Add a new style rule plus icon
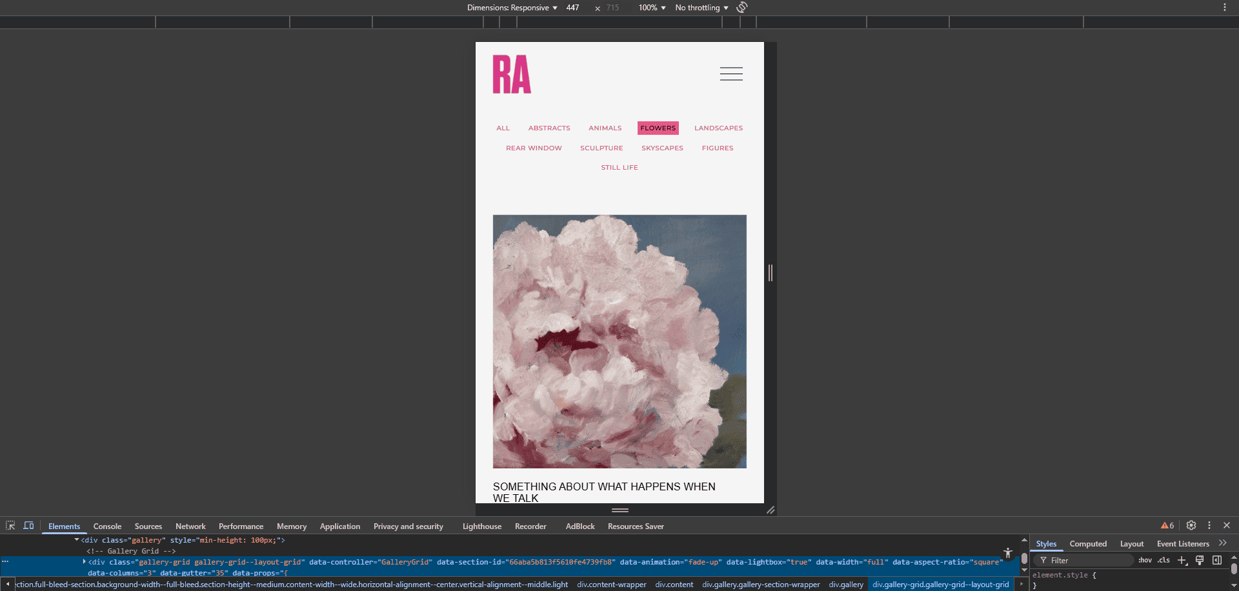Image resolution: width=1239 pixels, height=591 pixels. point(1182,561)
